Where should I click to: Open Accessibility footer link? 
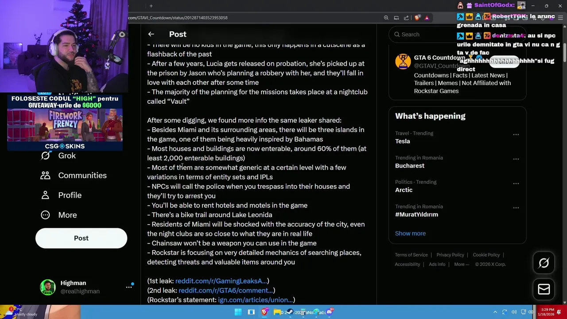point(408,265)
